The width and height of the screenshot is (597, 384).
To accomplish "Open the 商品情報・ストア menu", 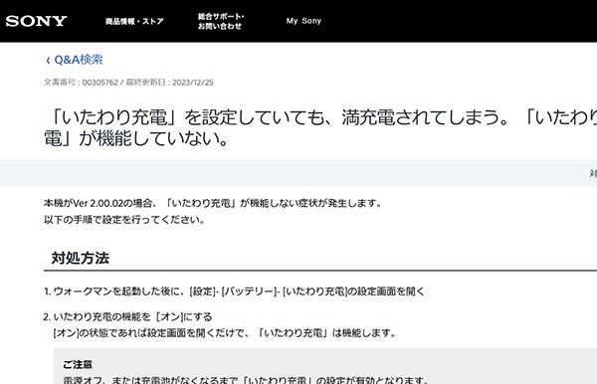I will (x=134, y=21).
